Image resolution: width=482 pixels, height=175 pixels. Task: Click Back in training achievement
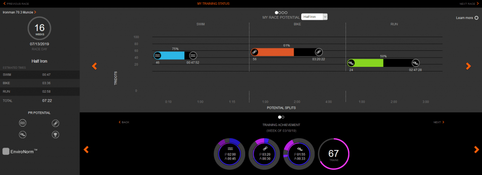tap(124, 122)
